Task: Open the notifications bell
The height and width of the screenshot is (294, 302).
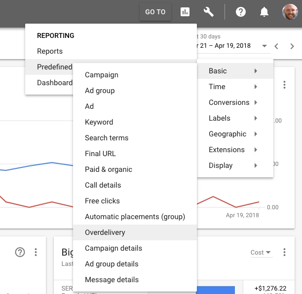Action: (x=264, y=12)
